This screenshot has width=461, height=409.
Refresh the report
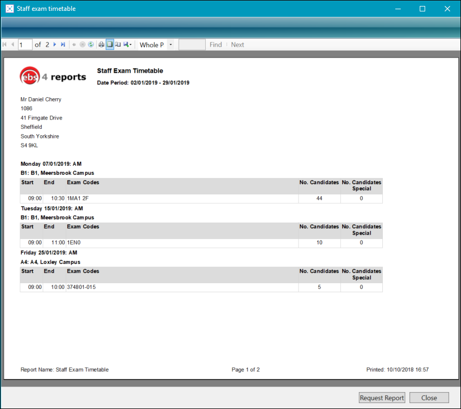tap(91, 45)
